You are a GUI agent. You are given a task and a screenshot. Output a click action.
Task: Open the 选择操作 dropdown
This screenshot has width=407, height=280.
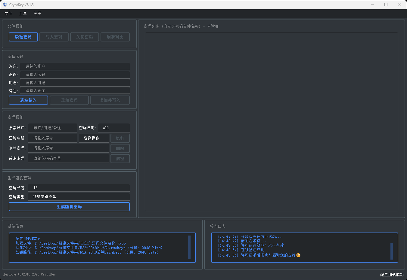pos(94,138)
